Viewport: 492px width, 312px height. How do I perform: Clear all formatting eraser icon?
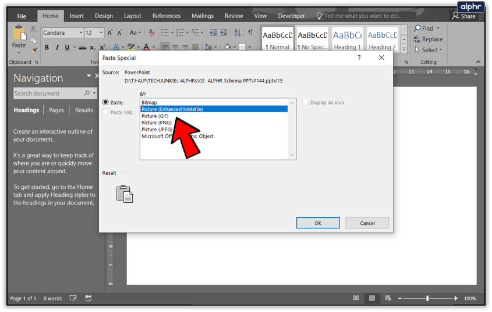click(151, 33)
